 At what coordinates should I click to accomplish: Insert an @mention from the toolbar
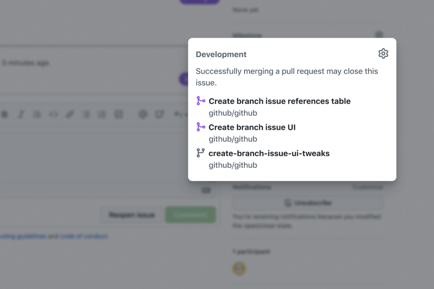point(143,114)
